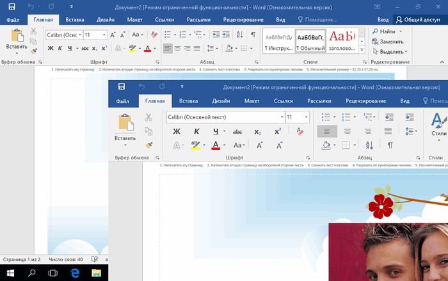Open the Calibri (Основной текст) font dropdown
The height and width of the screenshot is (281, 448).
(282, 117)
